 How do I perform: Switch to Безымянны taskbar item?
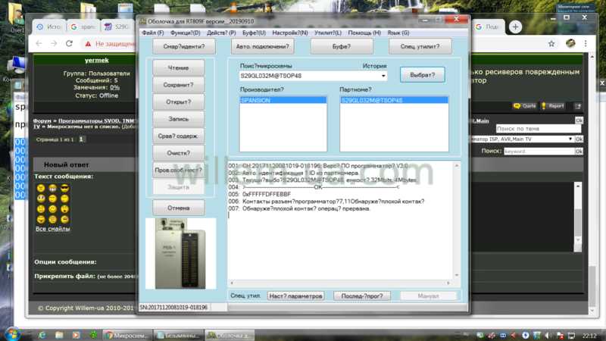pyautogui.click(x=179, y=335)
